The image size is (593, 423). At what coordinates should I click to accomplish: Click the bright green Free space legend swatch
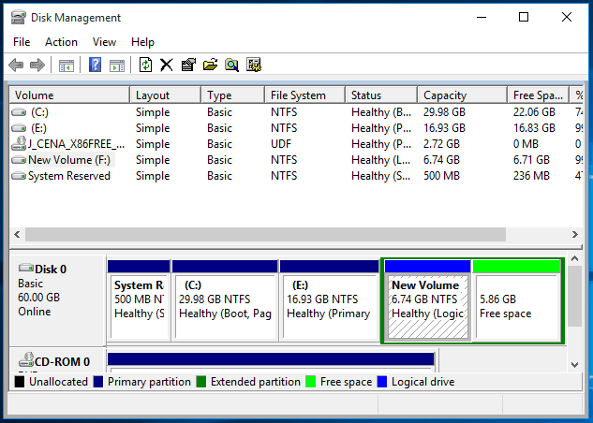[310, 382]
